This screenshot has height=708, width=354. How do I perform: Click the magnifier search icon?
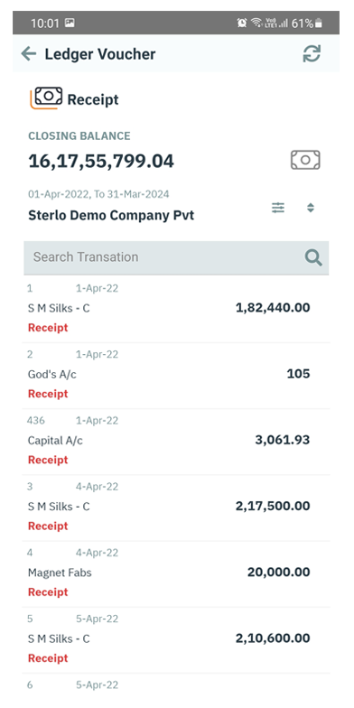tap(312, 257)
